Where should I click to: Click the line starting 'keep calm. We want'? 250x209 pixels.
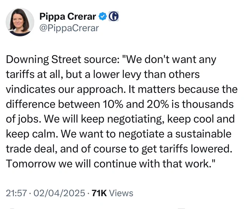(119, 134)
